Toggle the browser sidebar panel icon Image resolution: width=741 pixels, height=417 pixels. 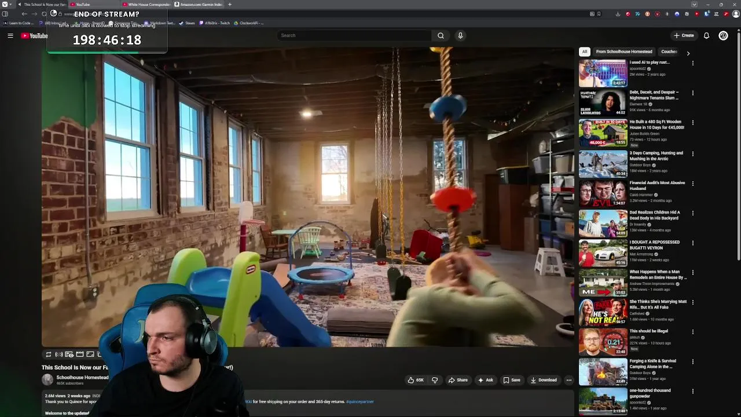coord(5,14)
